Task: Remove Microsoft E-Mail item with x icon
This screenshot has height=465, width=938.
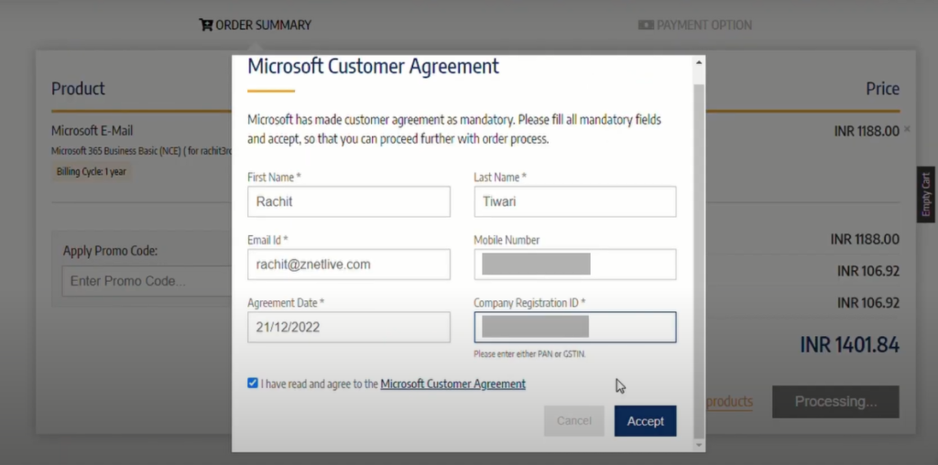Action: (x=907, y=128)
